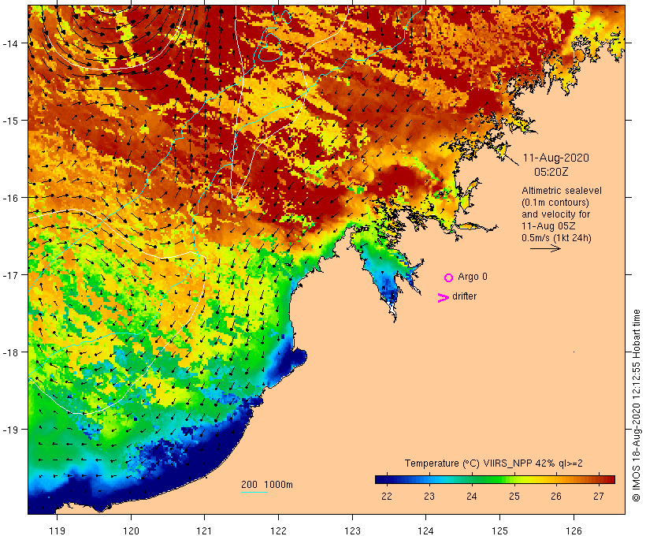
Task: Click colorbar tick label 22
Action: (x=387, y=497)
